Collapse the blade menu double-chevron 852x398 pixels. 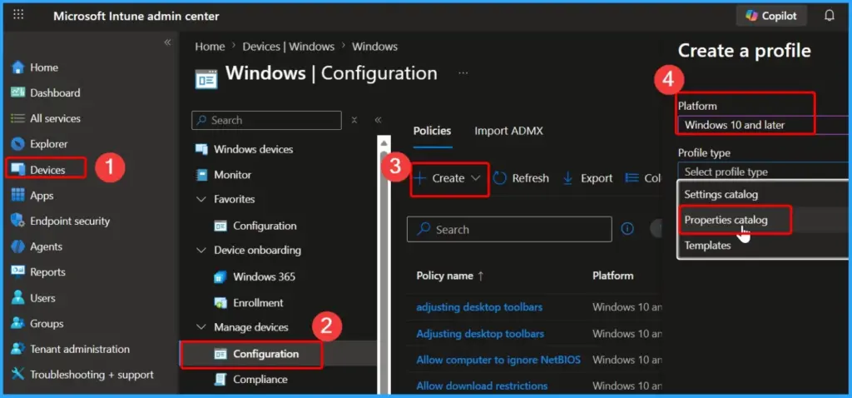[x=379, y=120]
